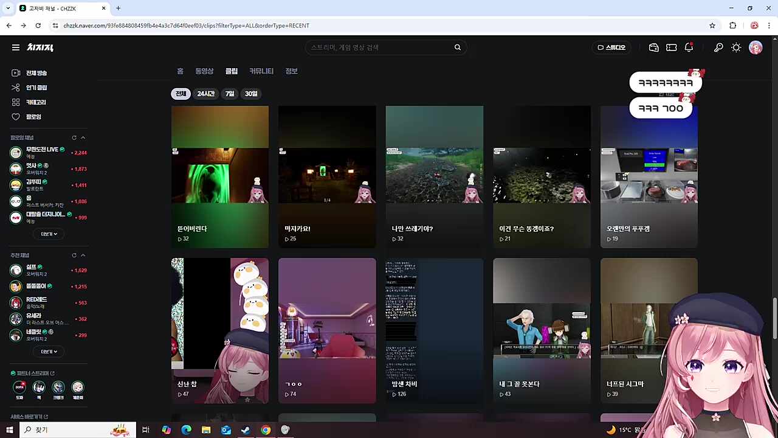Open the 김뚜띠 channel
The height and width of the screenshot is (438, 778).
click(49, 185)
